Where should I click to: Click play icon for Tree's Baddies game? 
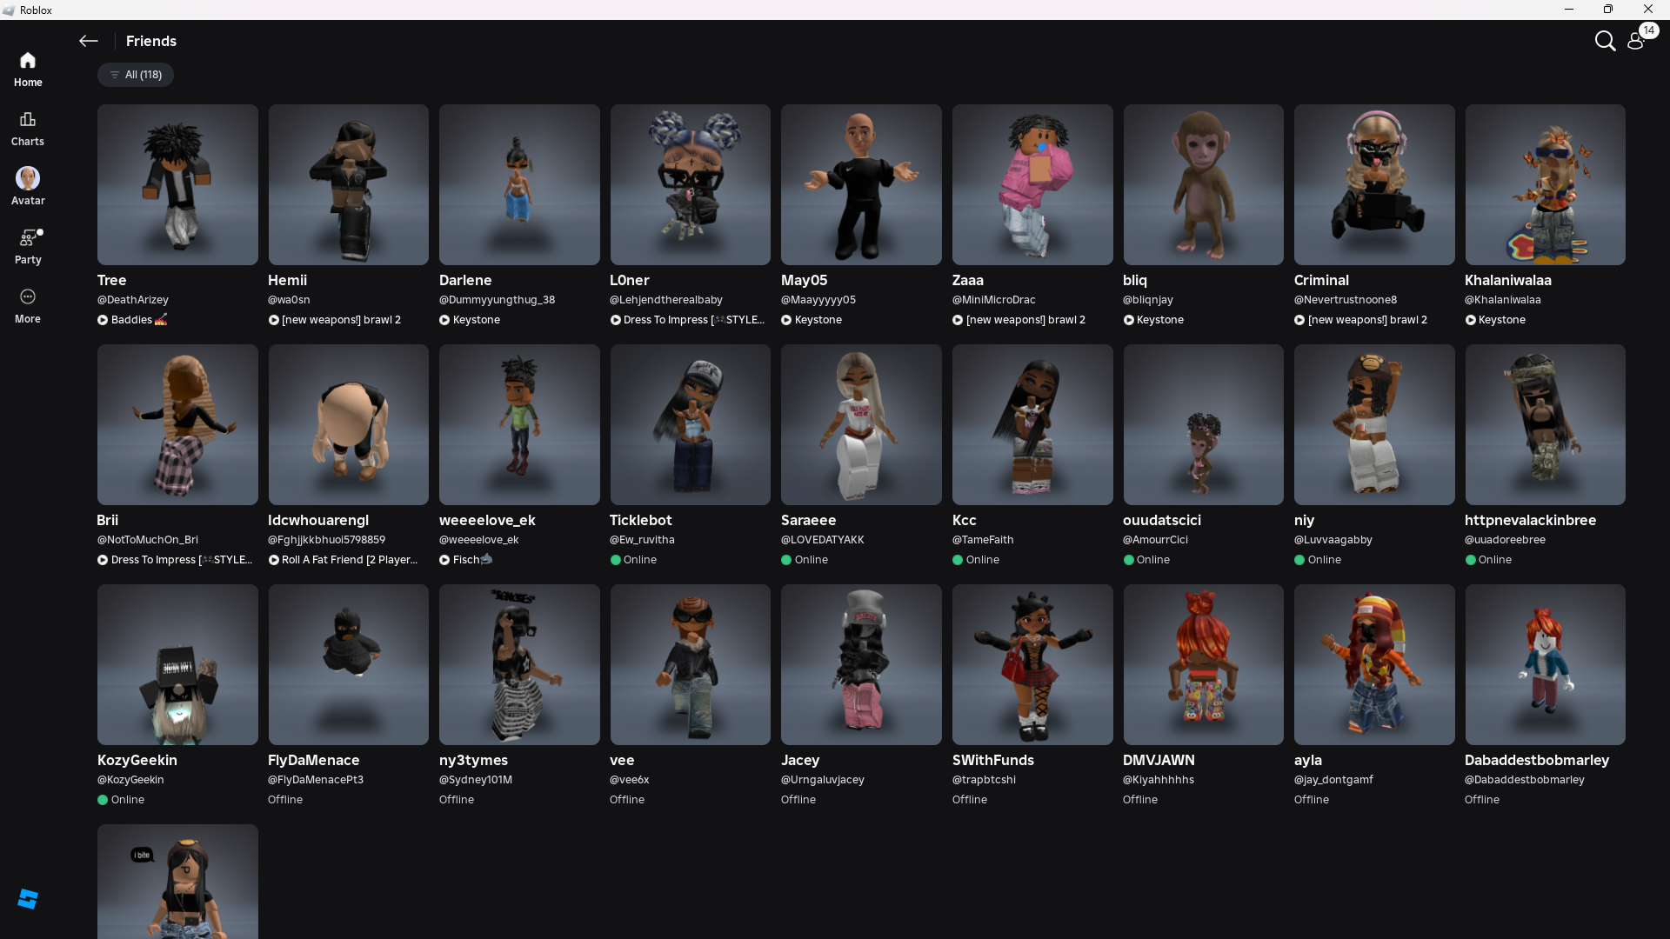click(103, 320)
